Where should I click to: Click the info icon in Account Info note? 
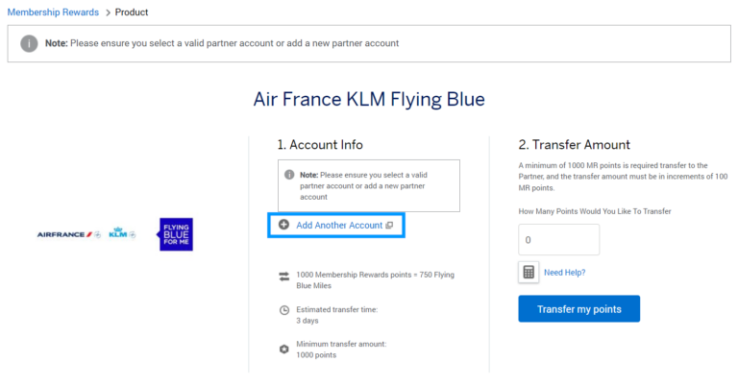[x=289, y=175]
